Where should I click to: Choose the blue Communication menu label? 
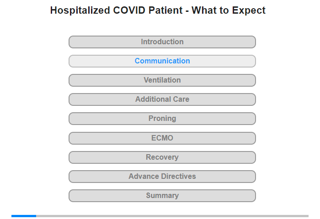[162, 61]
